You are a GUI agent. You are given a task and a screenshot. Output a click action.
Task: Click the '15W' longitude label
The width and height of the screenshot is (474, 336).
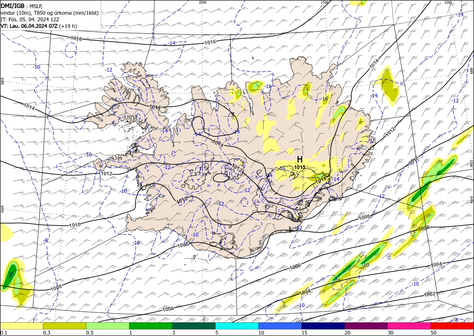pyautogui.click(x=324, y=2)
